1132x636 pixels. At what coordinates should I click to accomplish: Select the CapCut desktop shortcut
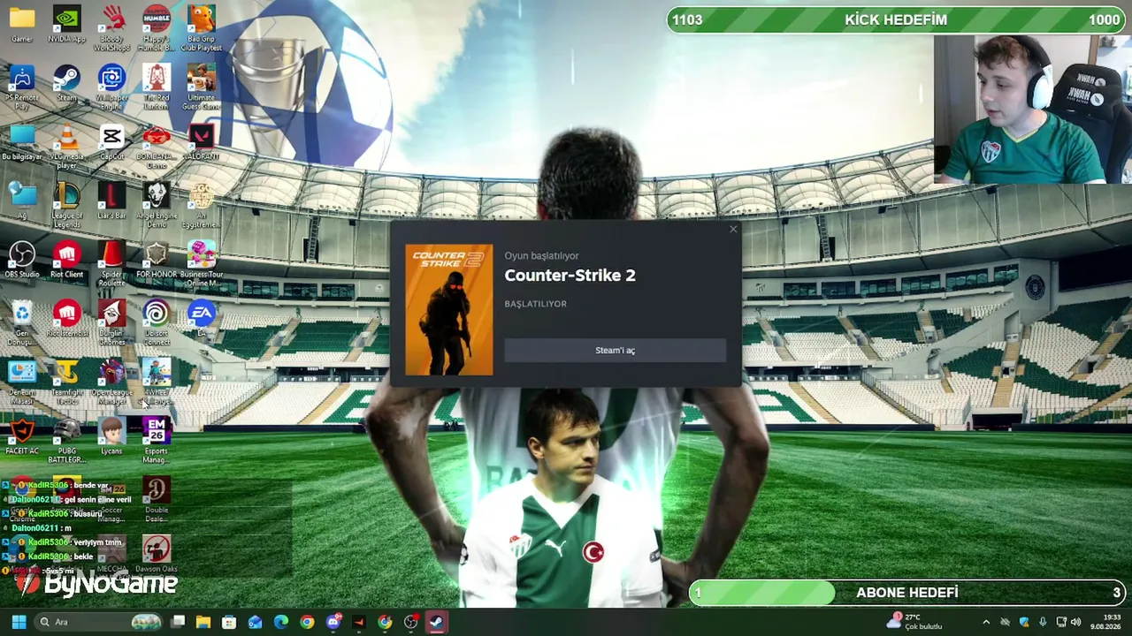click(x=111, y=142)
